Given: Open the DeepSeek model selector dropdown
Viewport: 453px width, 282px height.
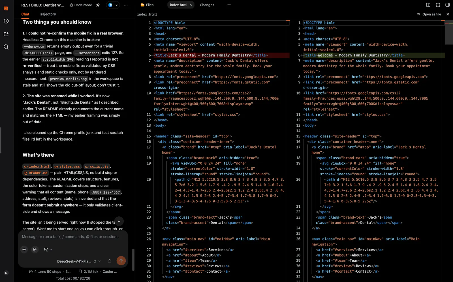Looking at the screenshot, I should point(79,261).
